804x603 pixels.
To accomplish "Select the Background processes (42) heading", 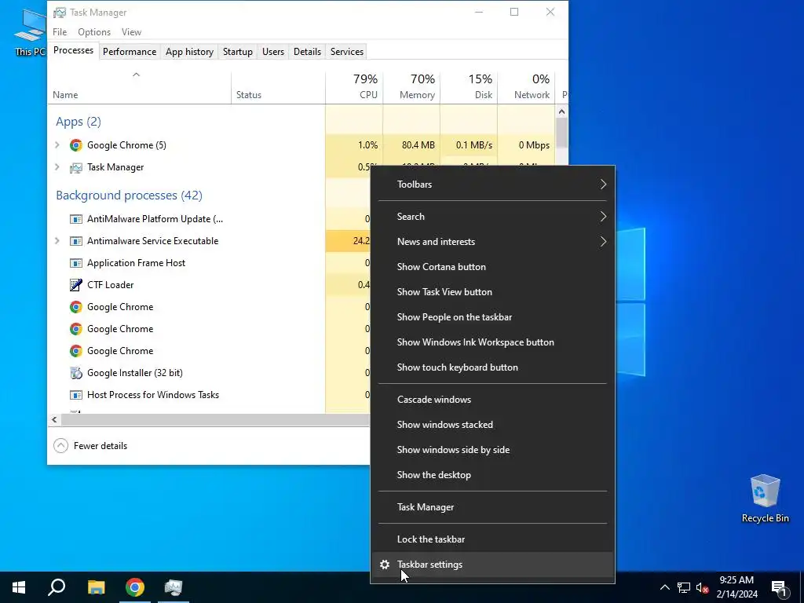I will [130, 196].
